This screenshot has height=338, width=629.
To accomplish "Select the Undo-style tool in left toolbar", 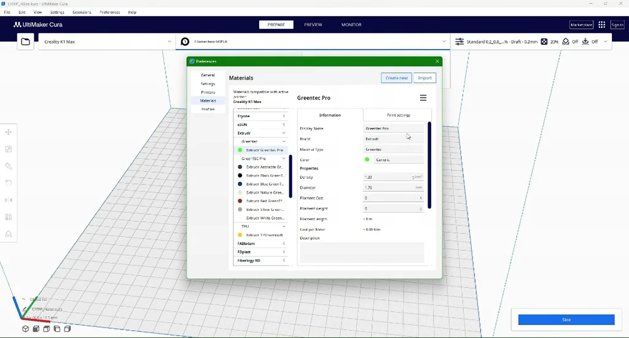I will [x=9, y=183].
